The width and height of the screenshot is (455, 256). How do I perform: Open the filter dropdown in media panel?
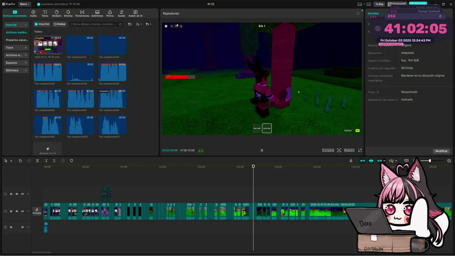click(x=148, y=24)
